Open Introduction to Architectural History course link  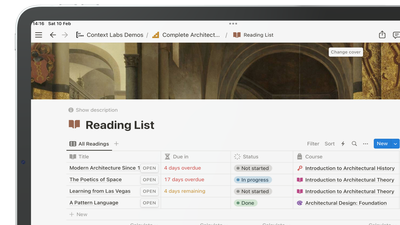coord(350,168)
